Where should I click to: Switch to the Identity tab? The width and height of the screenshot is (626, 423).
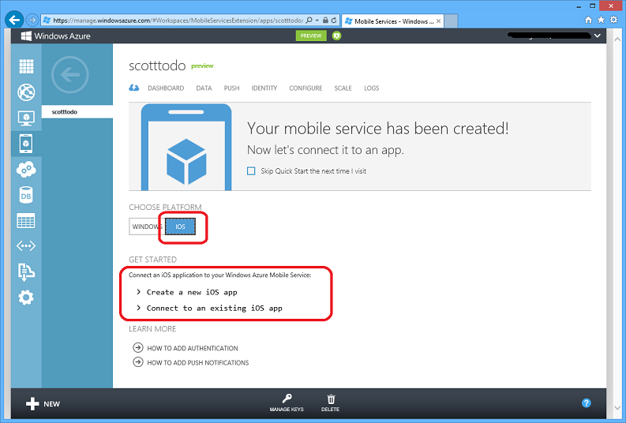[264, 88]
